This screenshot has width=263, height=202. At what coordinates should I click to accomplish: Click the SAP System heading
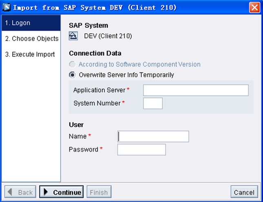[x=88, y=26]
